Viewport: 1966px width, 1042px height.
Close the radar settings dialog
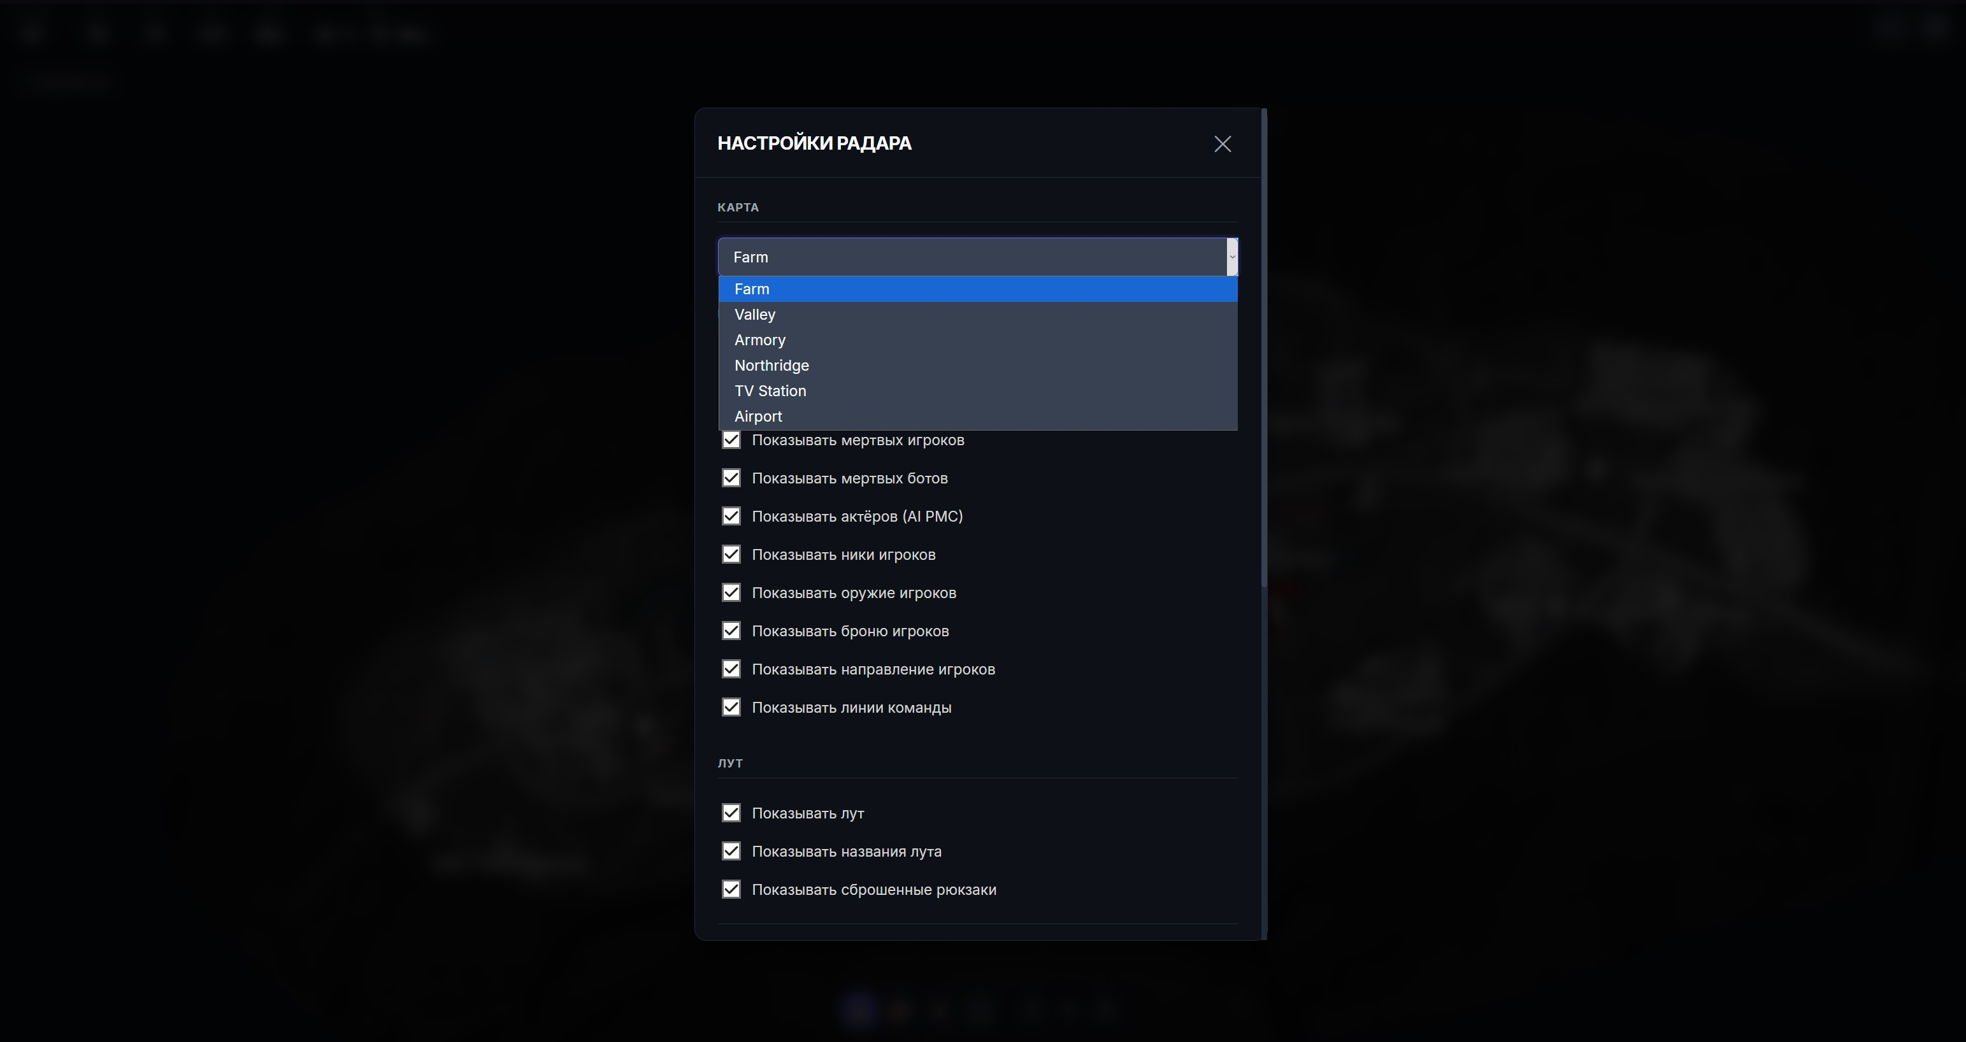[x=1222, y=144]
